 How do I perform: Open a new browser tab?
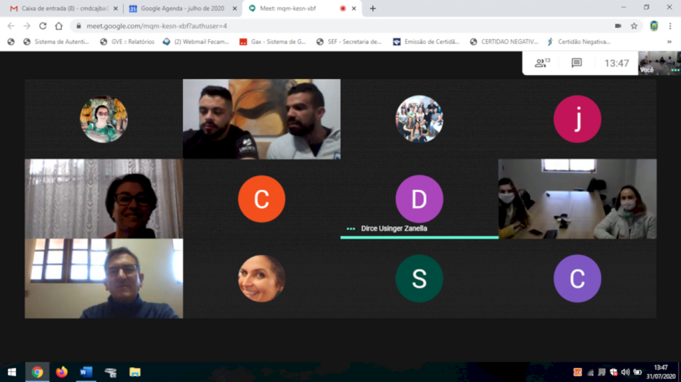pos(372,9)
